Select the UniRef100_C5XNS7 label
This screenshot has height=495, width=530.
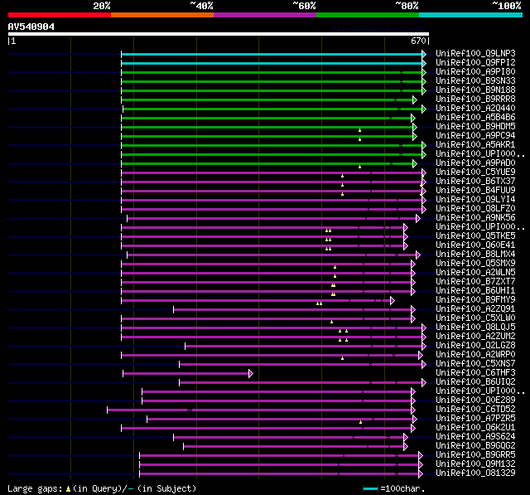(x=475, y=364)
